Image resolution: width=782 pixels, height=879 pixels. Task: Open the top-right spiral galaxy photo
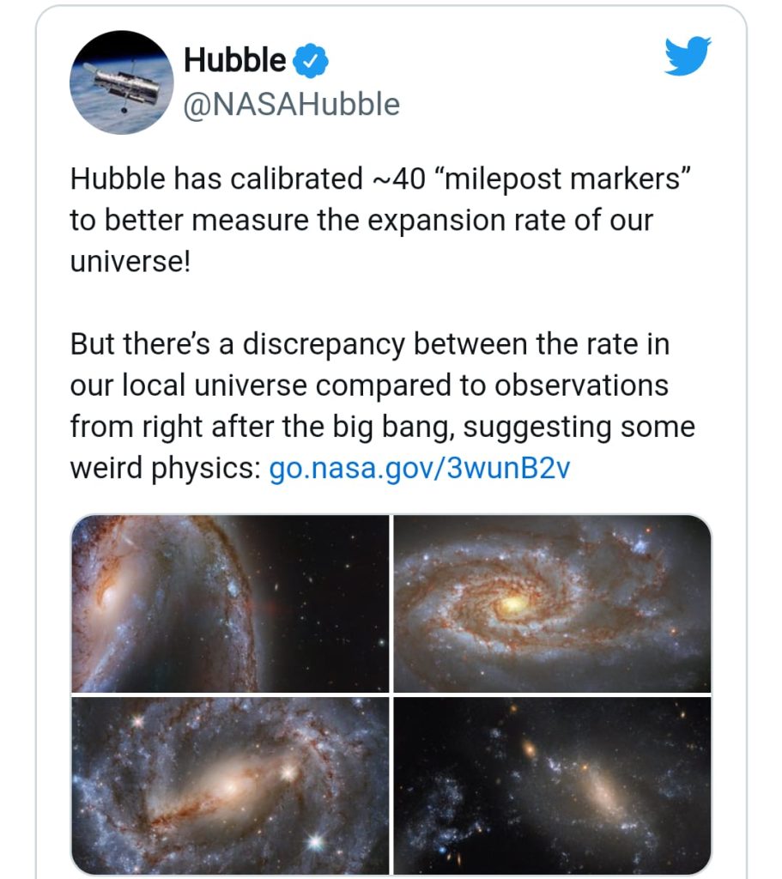[552, 603]
